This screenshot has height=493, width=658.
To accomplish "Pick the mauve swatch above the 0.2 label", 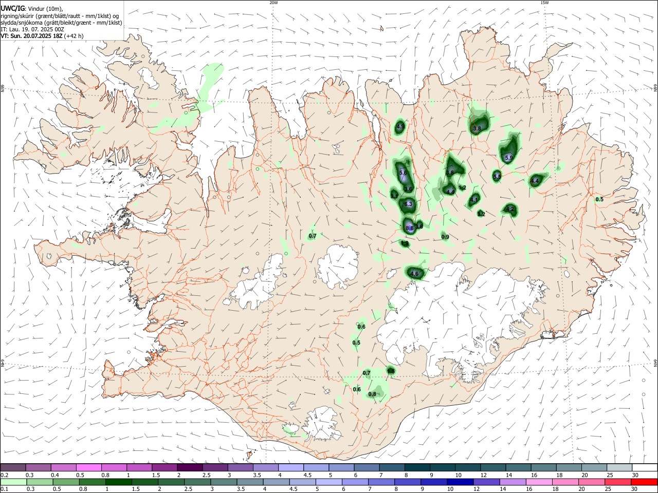I will (13, 467).
